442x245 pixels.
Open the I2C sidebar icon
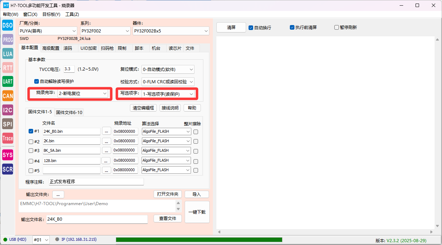pyautogui.click(x=7, y=110)
